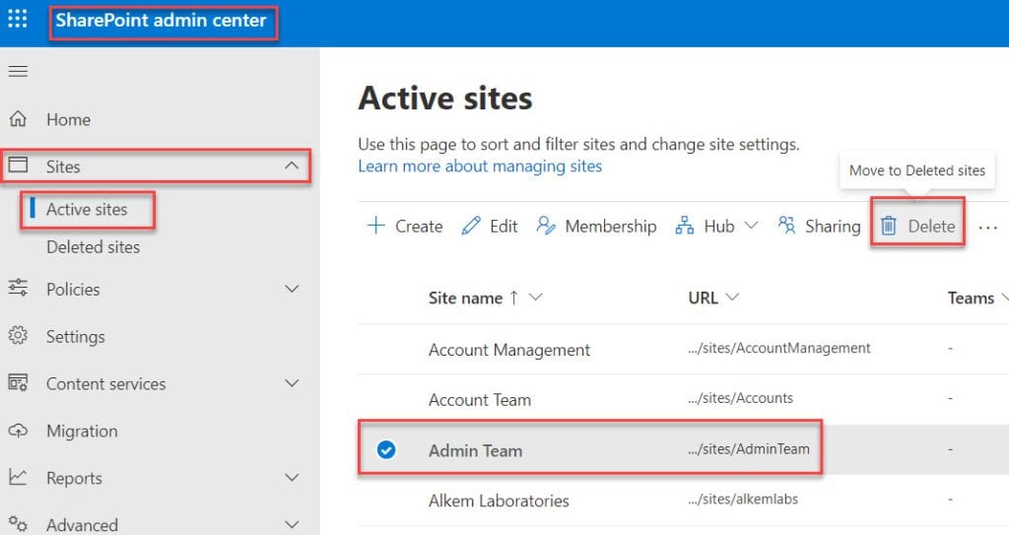
Task: Open Migration in the navigation
Action: pyautogui.click(x=82, y=431)
